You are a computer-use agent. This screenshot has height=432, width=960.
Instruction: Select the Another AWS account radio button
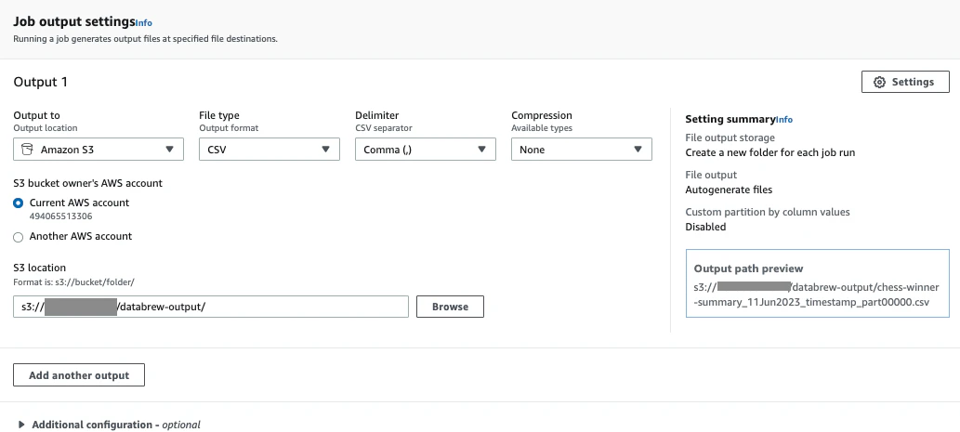[x=19, y=237]
